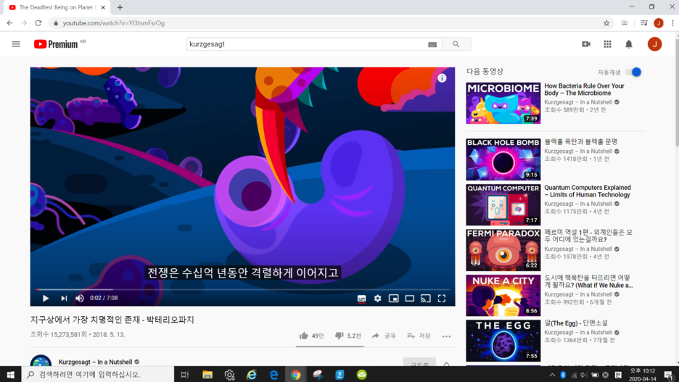Enter fullscreen mode

click(x=442, y=299)
